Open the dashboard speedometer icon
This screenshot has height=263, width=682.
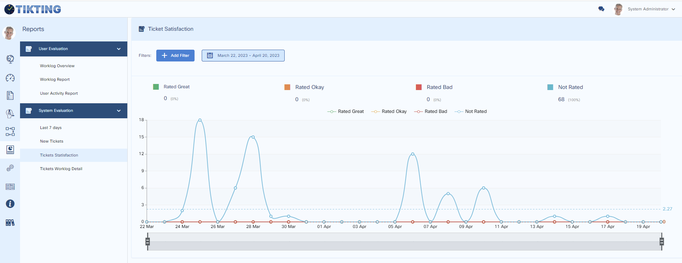pyautogui.click(x=10, y=78)
